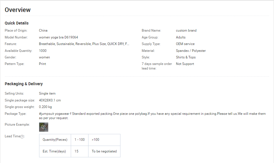The width and height of the screenshot is (274, 163).
Task: Click the Feature label
Action: (11, 44)
